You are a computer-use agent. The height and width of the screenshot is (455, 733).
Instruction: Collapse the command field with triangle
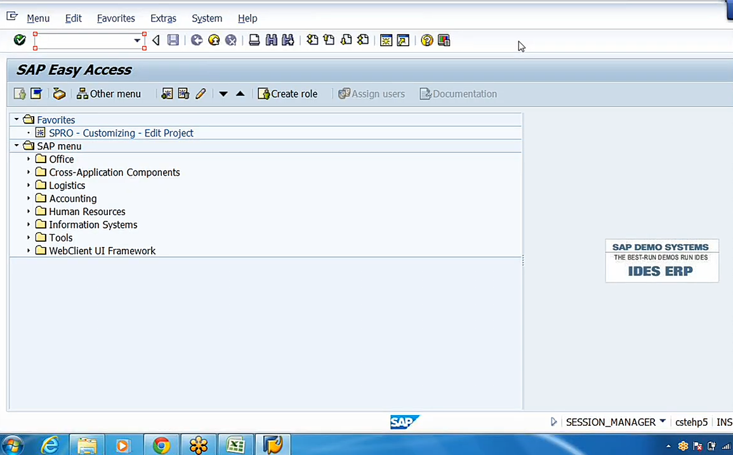[156, 40]
